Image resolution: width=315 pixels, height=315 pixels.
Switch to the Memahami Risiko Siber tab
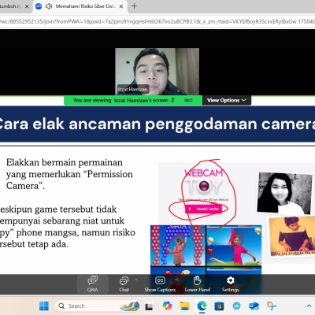pos(80,6)
